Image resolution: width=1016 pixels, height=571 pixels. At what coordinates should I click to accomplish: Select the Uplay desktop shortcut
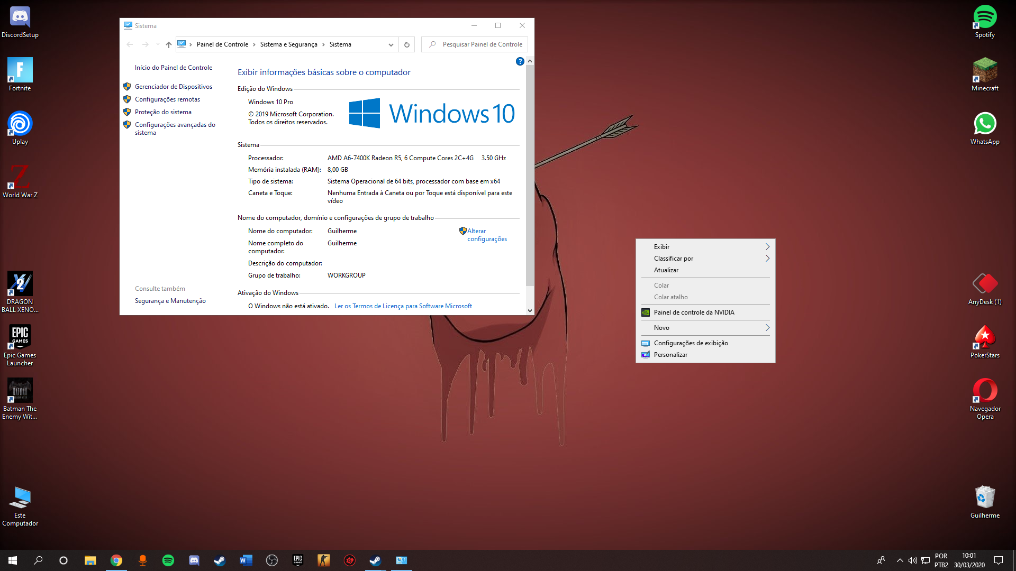coord(20,128)
